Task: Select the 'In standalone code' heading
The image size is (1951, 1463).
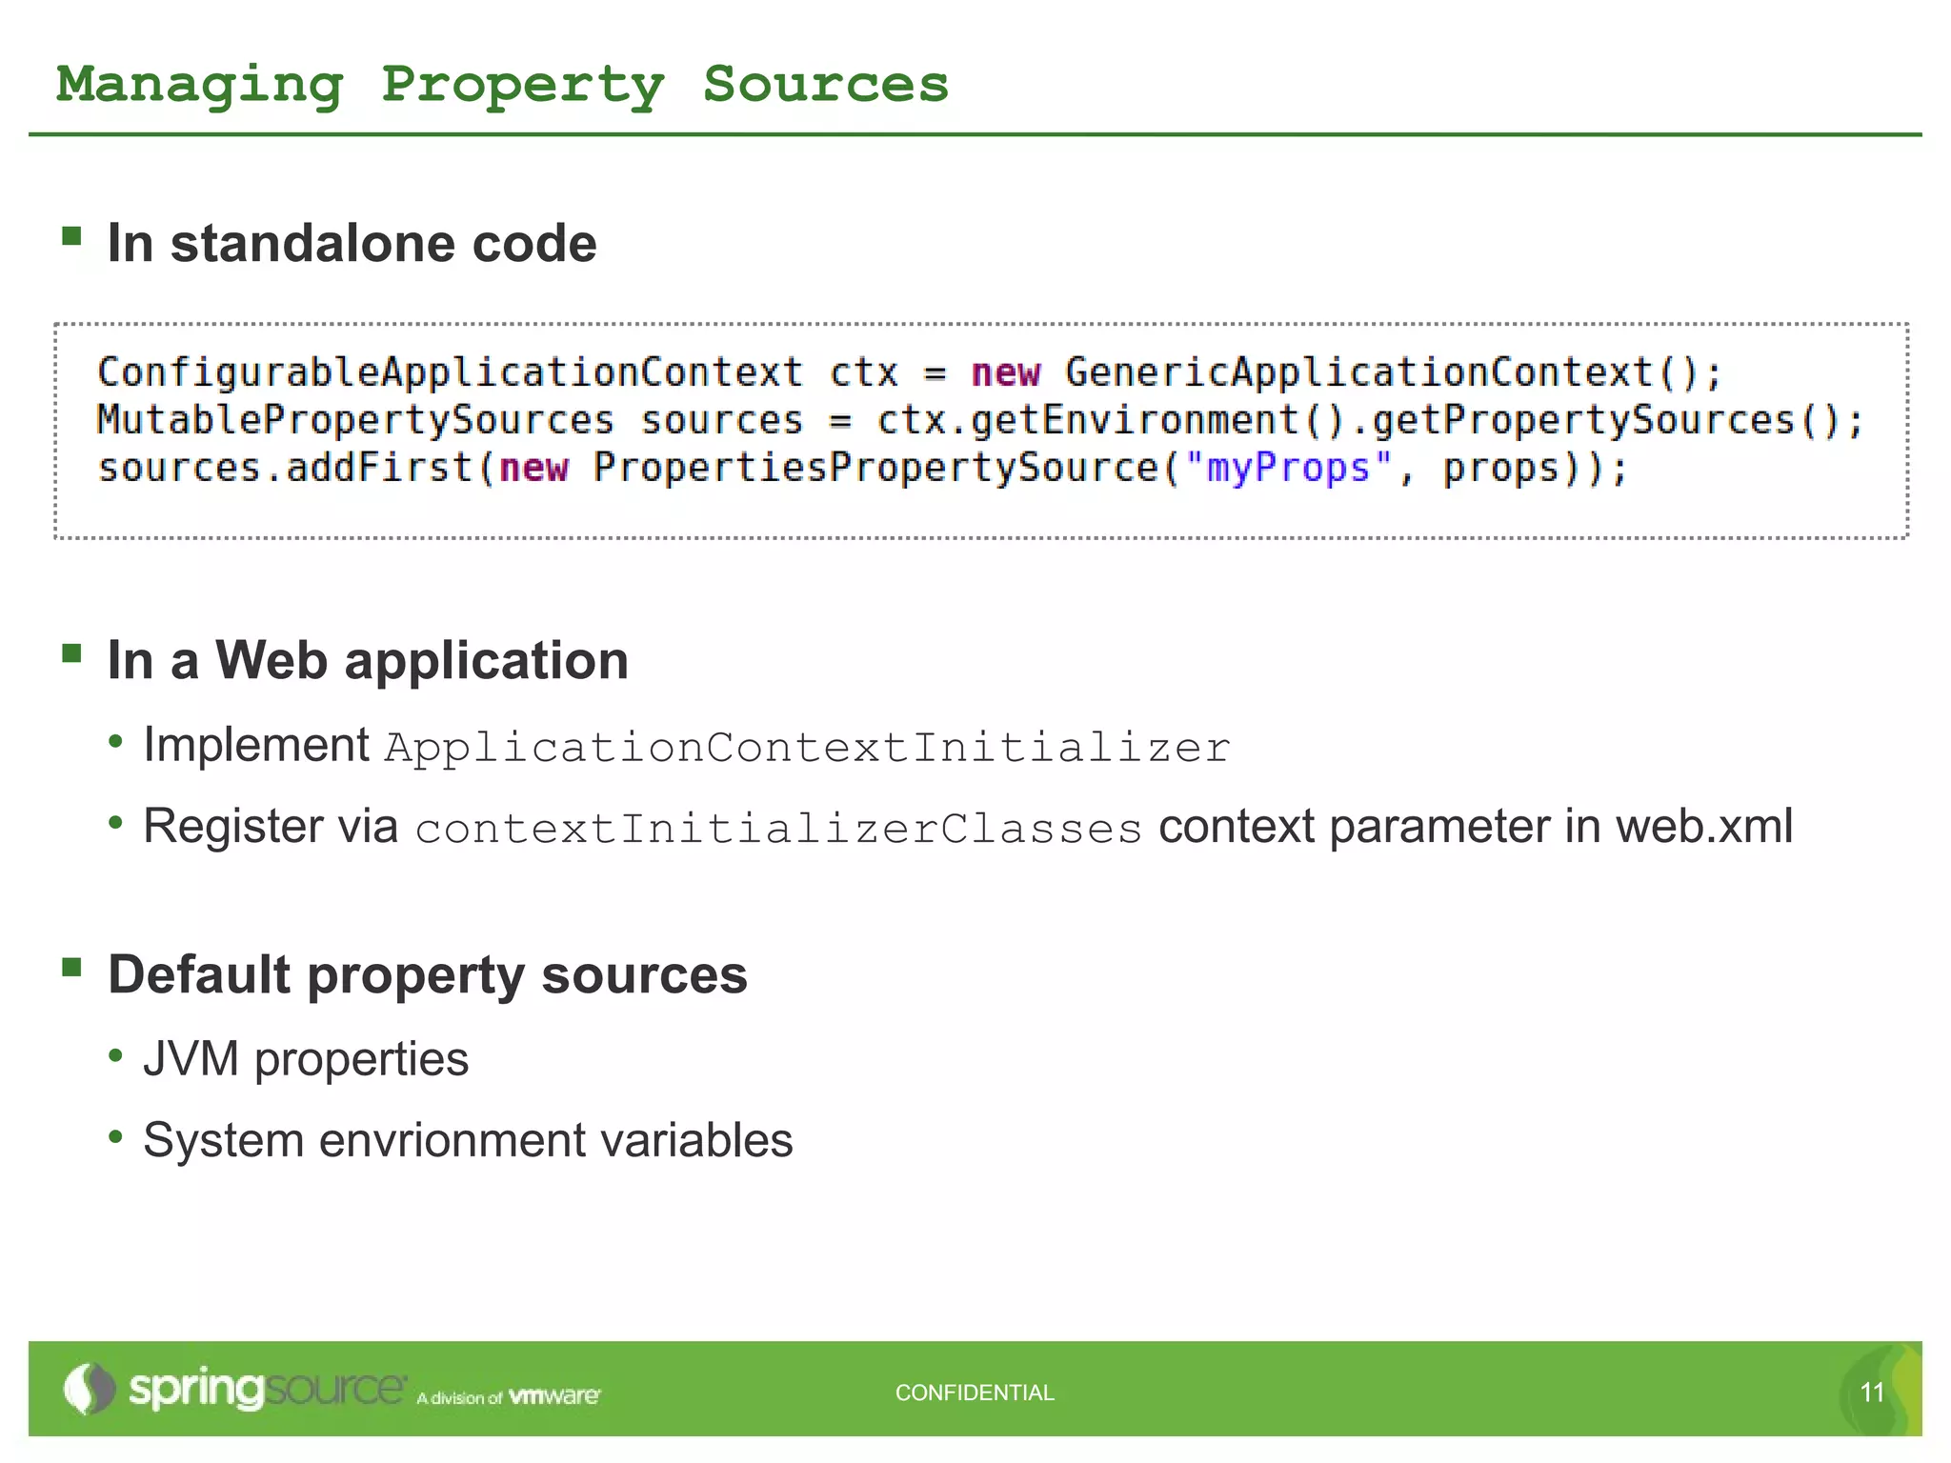Action: tap(352, 243)
